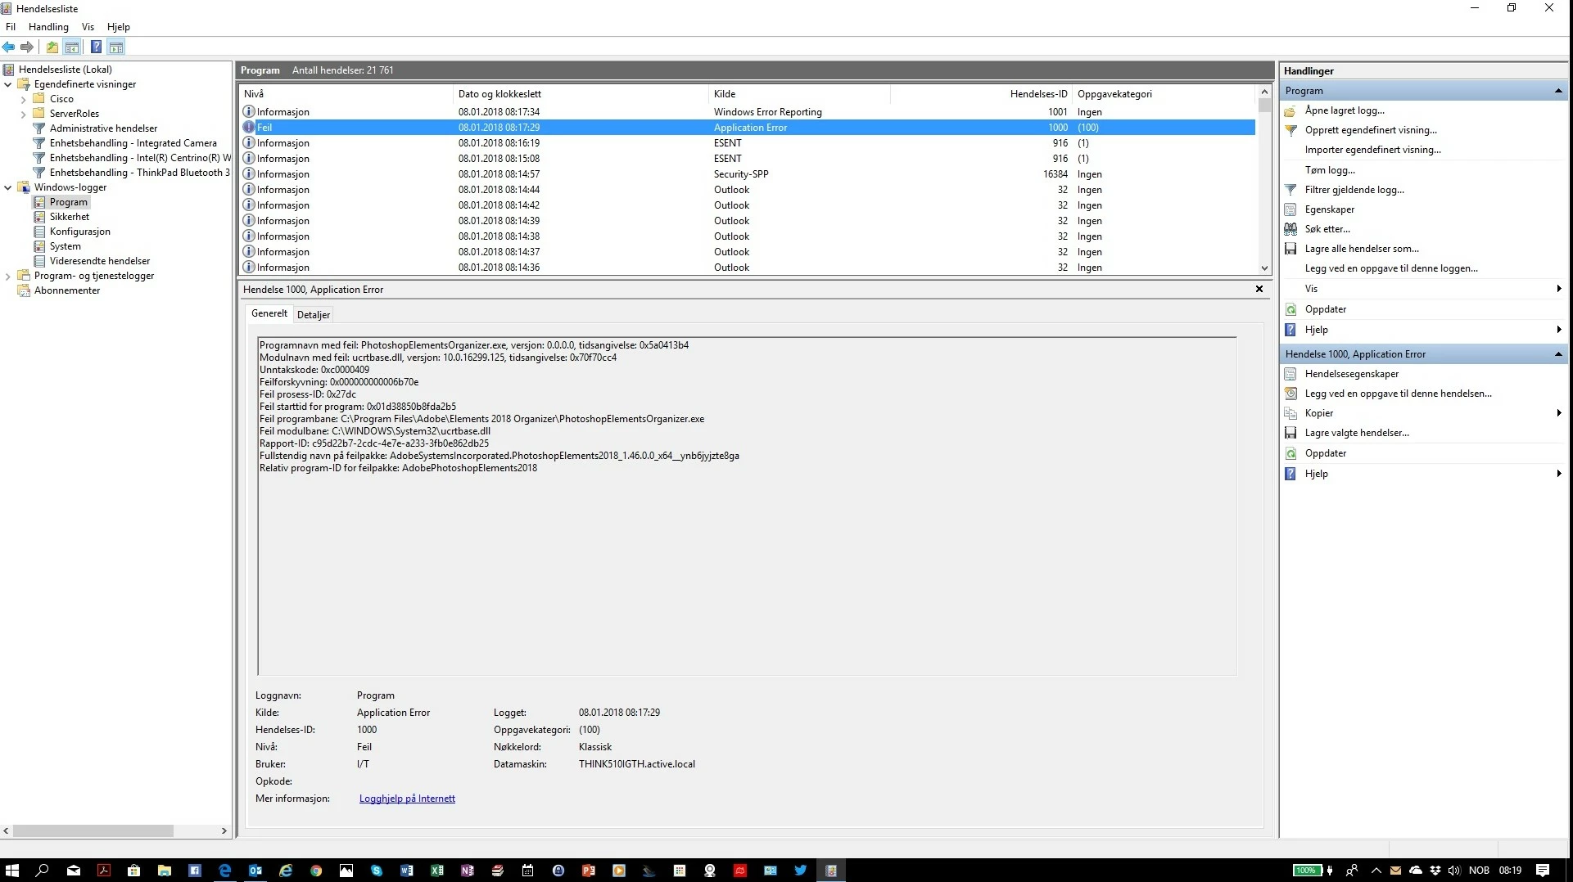
Task: Open the Vis menu
Action: click(x=88, y=27)
